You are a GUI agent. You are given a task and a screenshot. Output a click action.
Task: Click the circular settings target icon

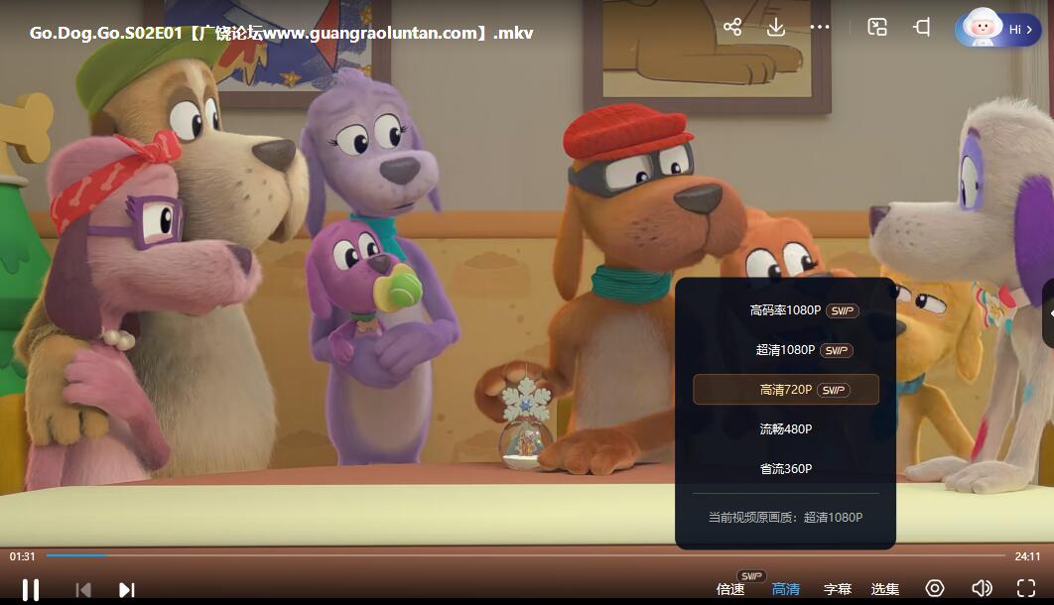(934, 589)
